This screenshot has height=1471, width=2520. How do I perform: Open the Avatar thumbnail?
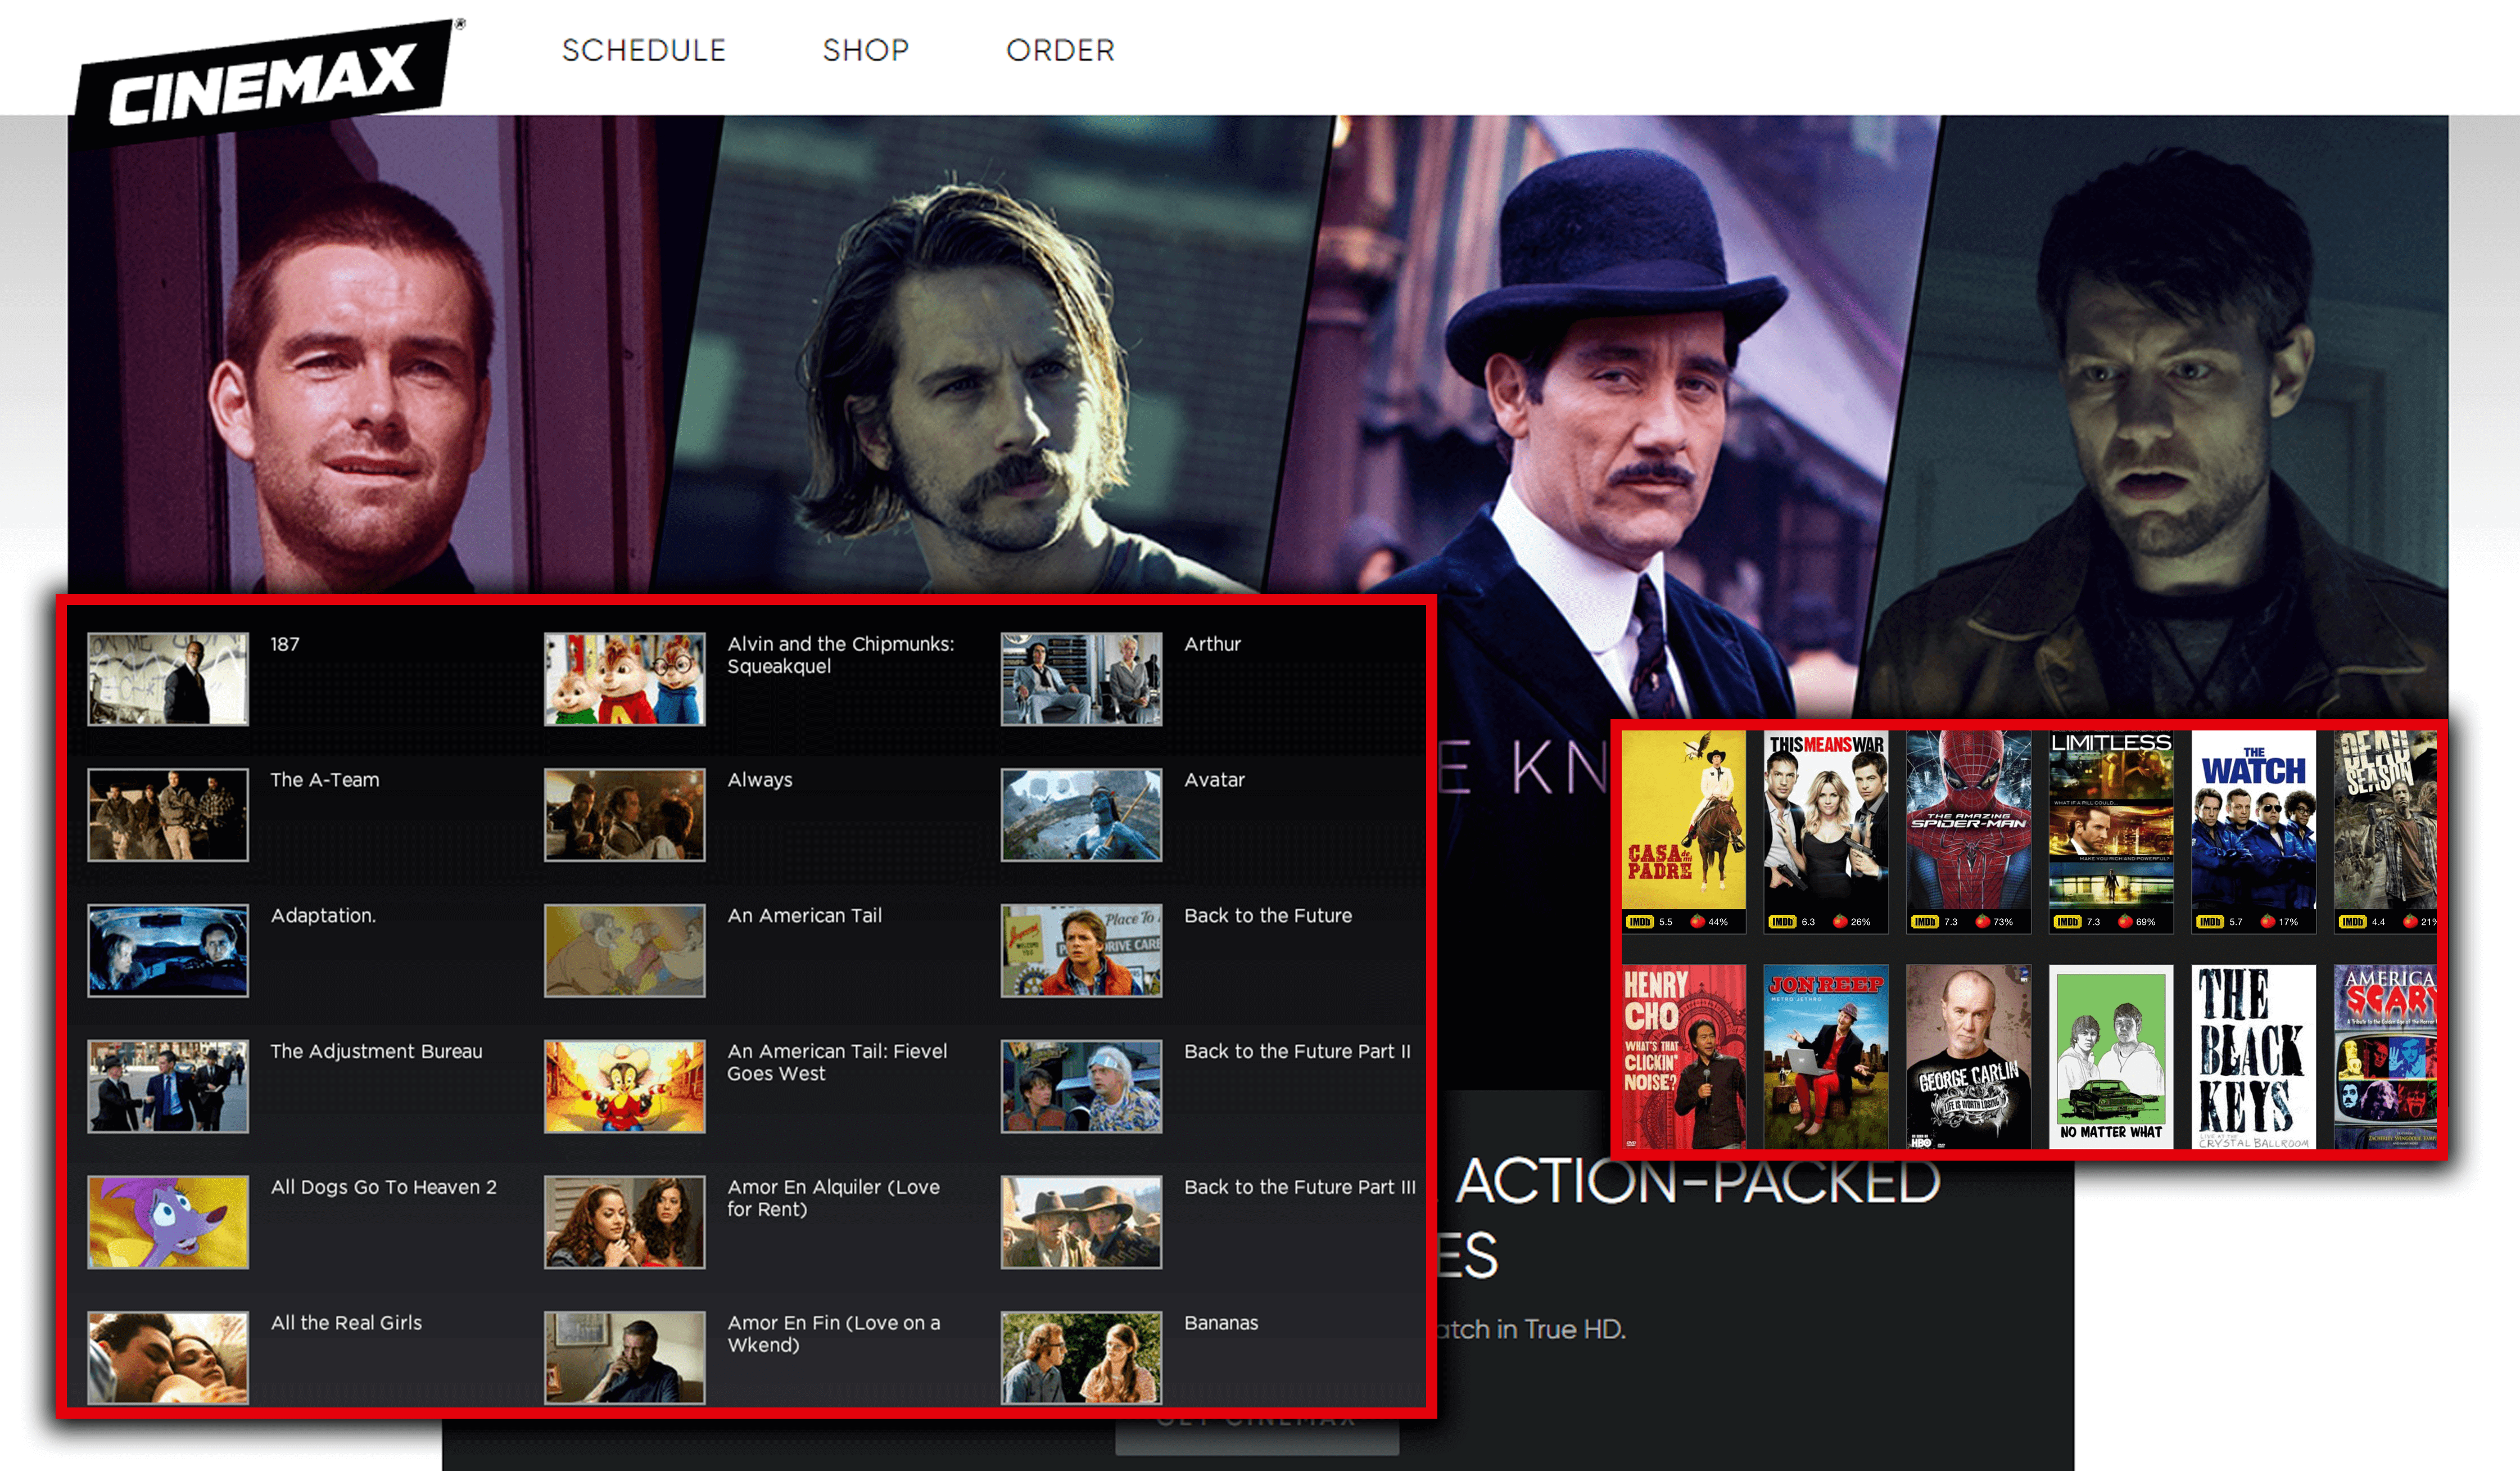point(1082,815)
